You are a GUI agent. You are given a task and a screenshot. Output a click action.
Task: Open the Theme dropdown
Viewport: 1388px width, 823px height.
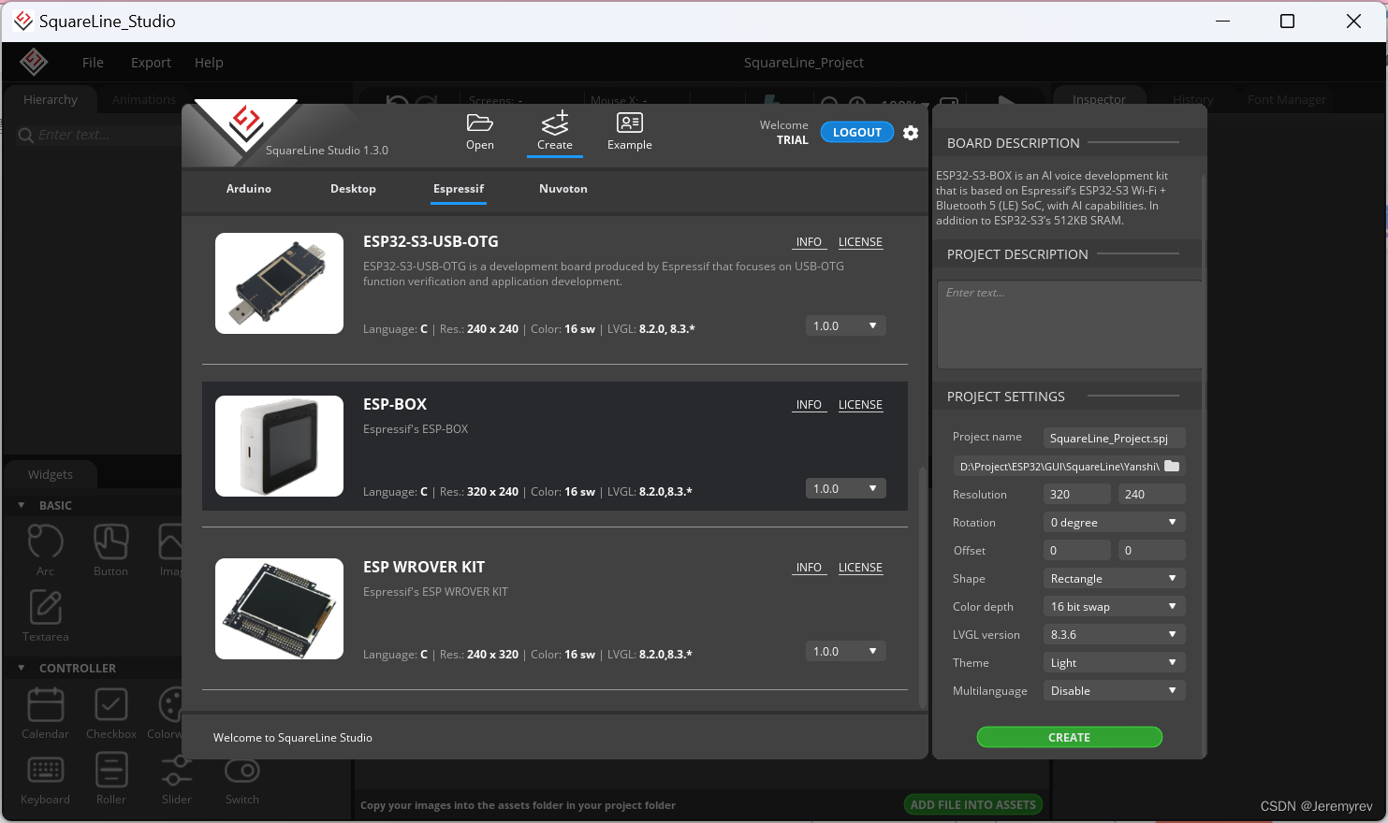[x=1114, y=662]
